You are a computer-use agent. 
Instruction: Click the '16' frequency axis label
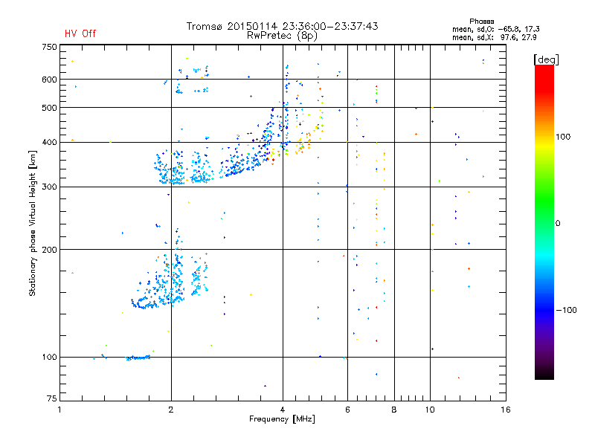(506, 410)
